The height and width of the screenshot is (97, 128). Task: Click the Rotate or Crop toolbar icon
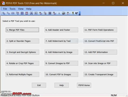click(18, 13)
